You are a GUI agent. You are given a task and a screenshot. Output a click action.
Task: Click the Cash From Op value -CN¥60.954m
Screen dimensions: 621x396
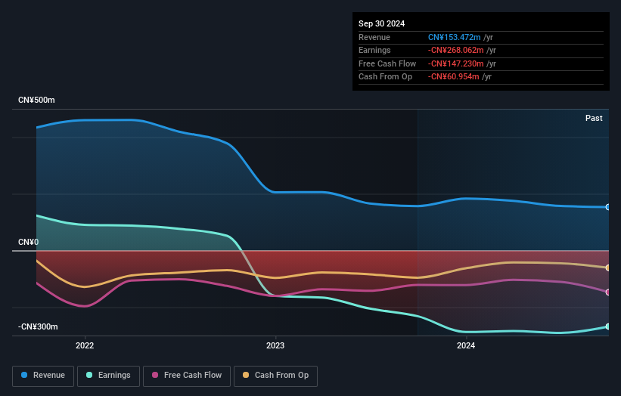454,77
